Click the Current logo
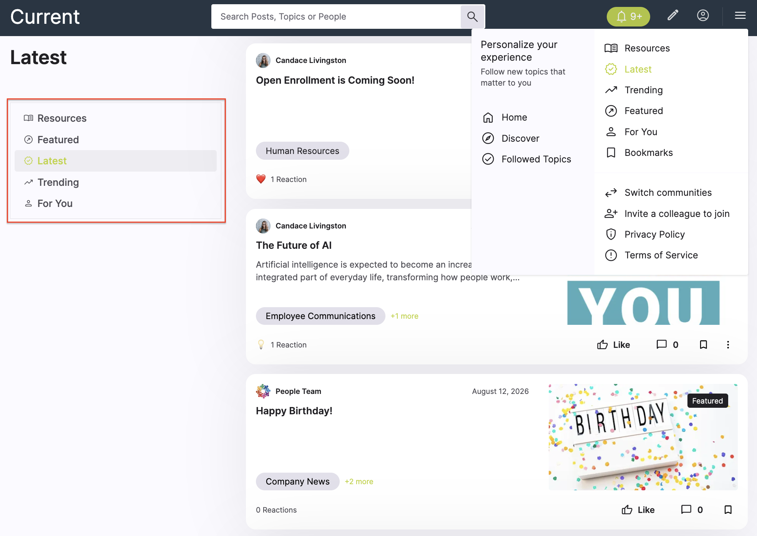757x536 pixels. pyautogui.click(x=45, y=17)
